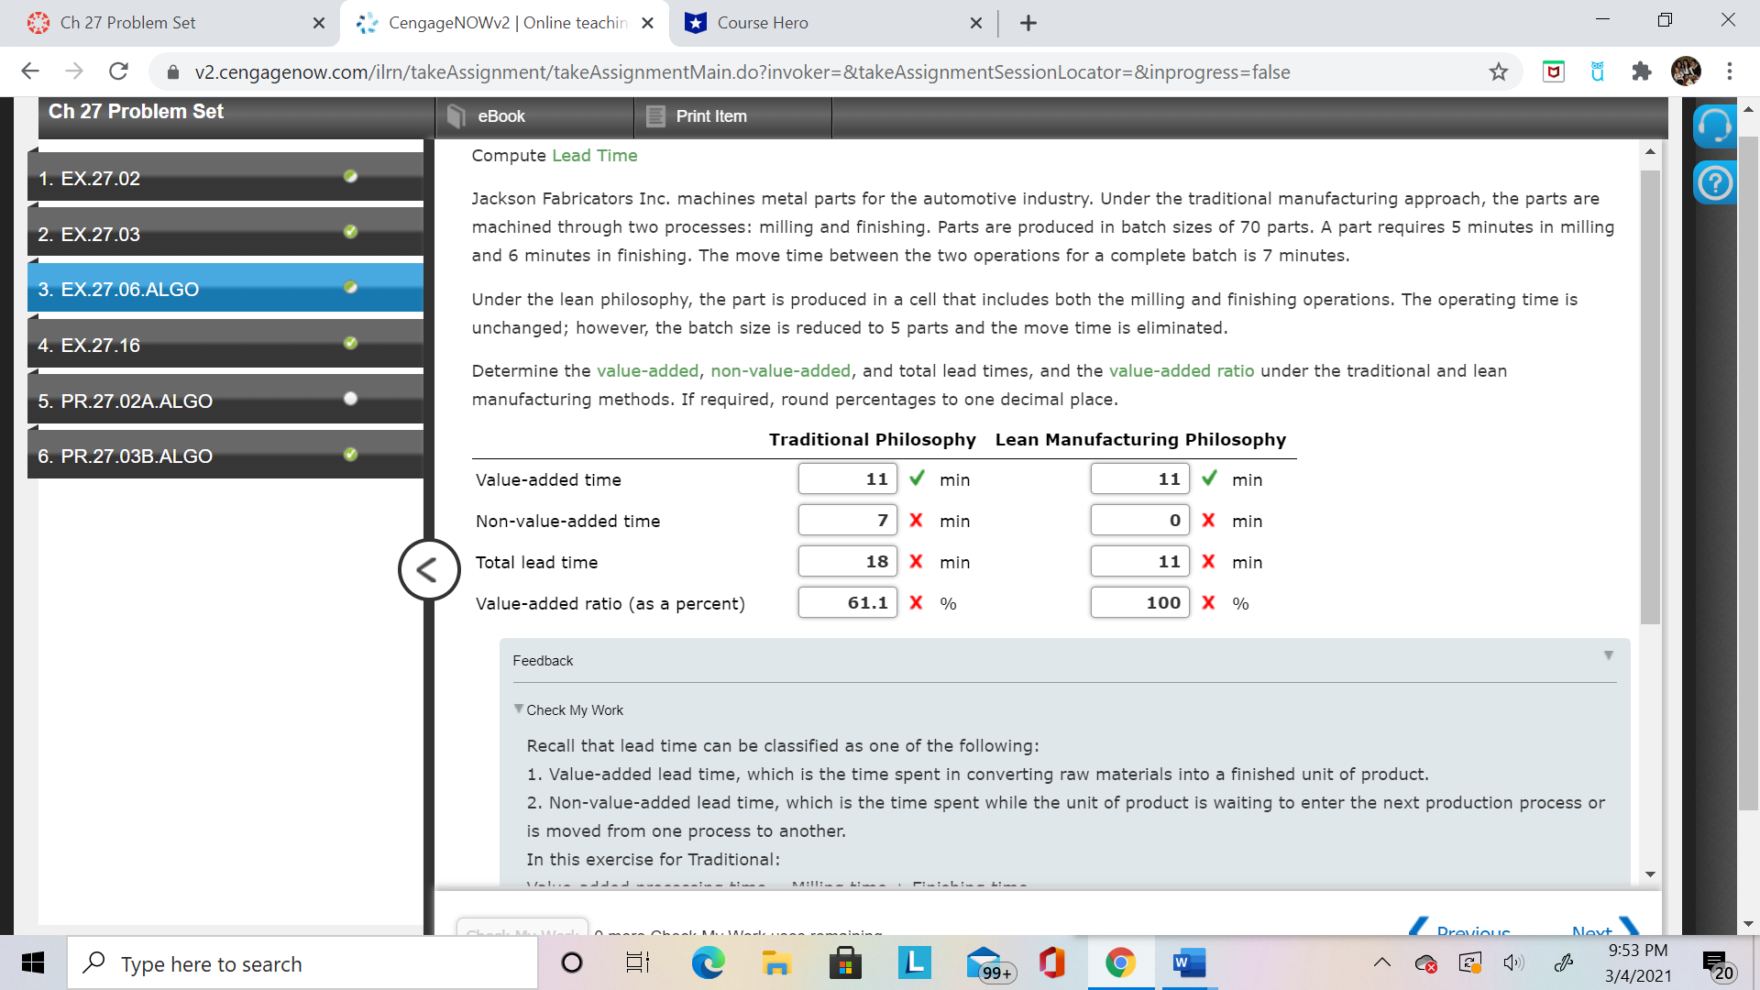Click the green Lead Time link
Viewport: 1760px width, 990px height.
pyautogui.click(x=594, y=156)
